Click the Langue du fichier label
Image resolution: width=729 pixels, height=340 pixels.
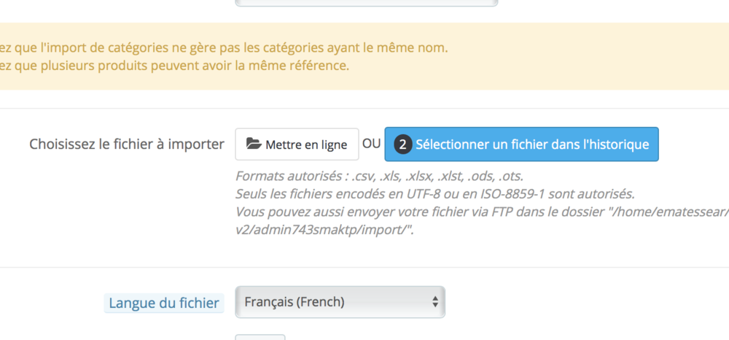click(163, 302)
